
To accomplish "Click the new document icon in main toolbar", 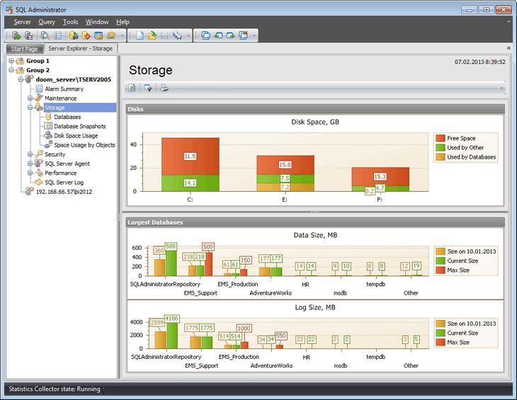I will coord(140,35).
